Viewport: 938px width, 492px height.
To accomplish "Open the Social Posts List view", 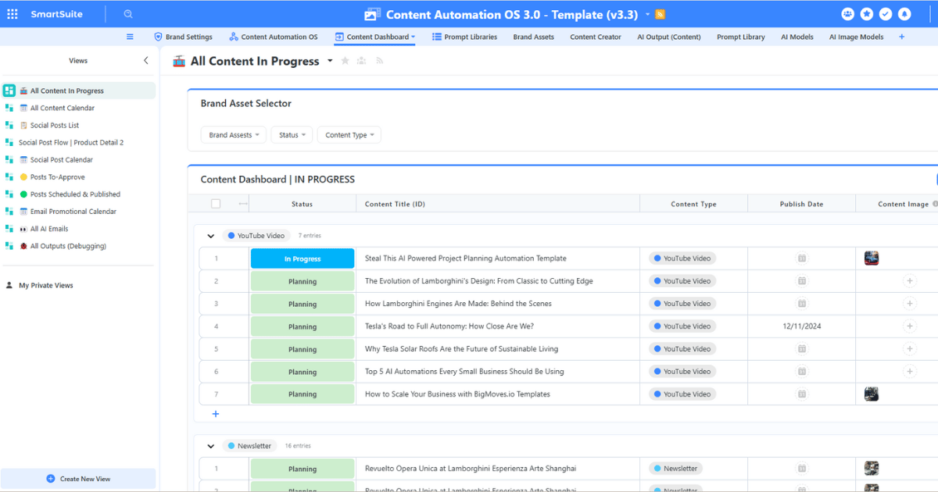I will pyautogui.click(x=78, y=125).
